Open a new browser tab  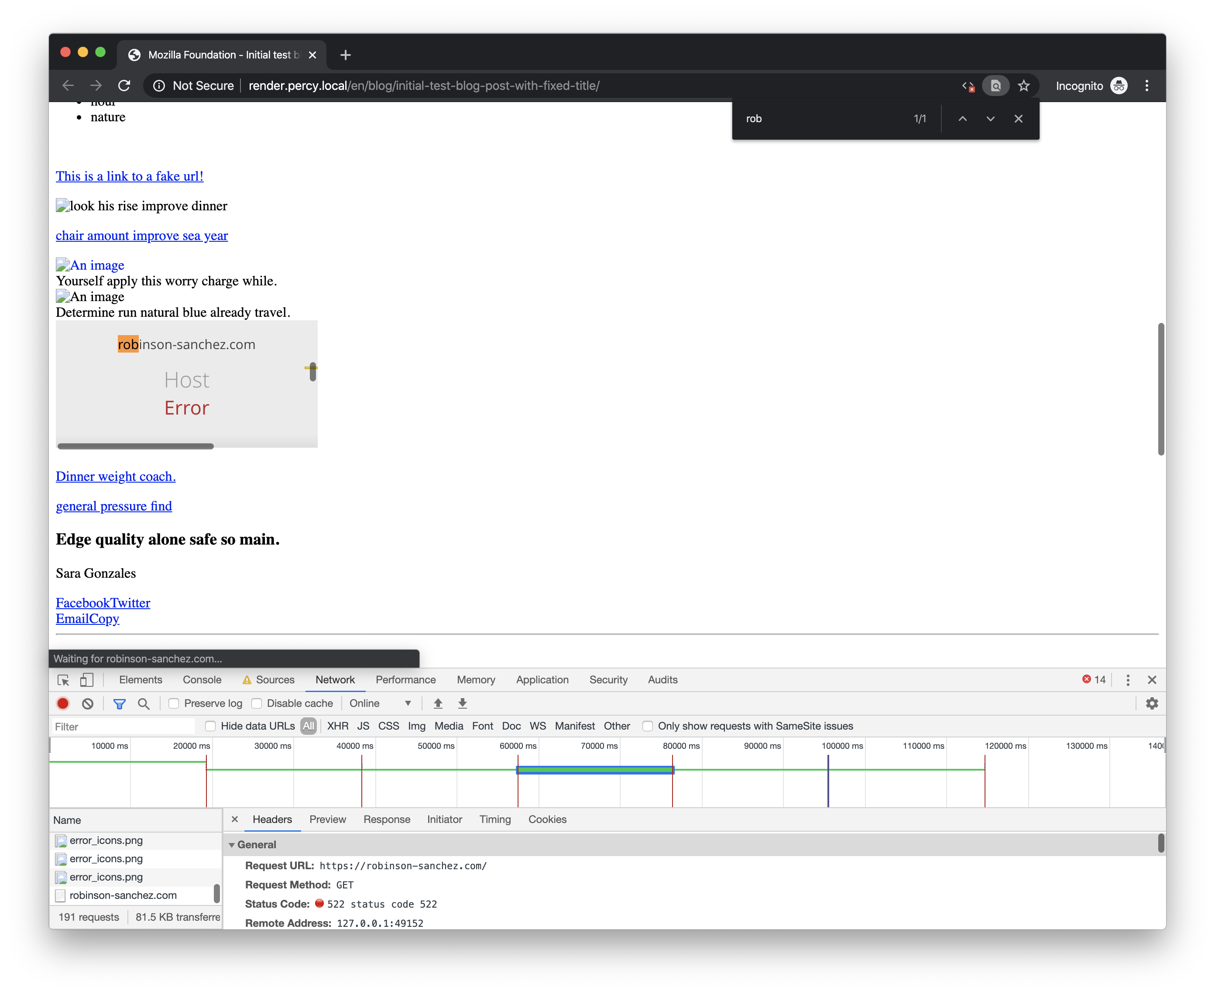[x=345, y=55]
